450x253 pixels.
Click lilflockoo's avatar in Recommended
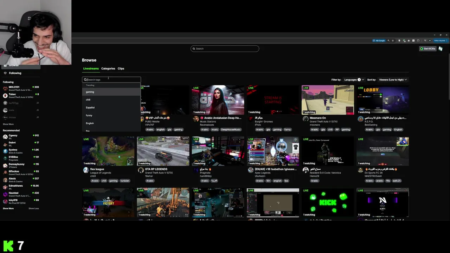(x=5, y=173)
